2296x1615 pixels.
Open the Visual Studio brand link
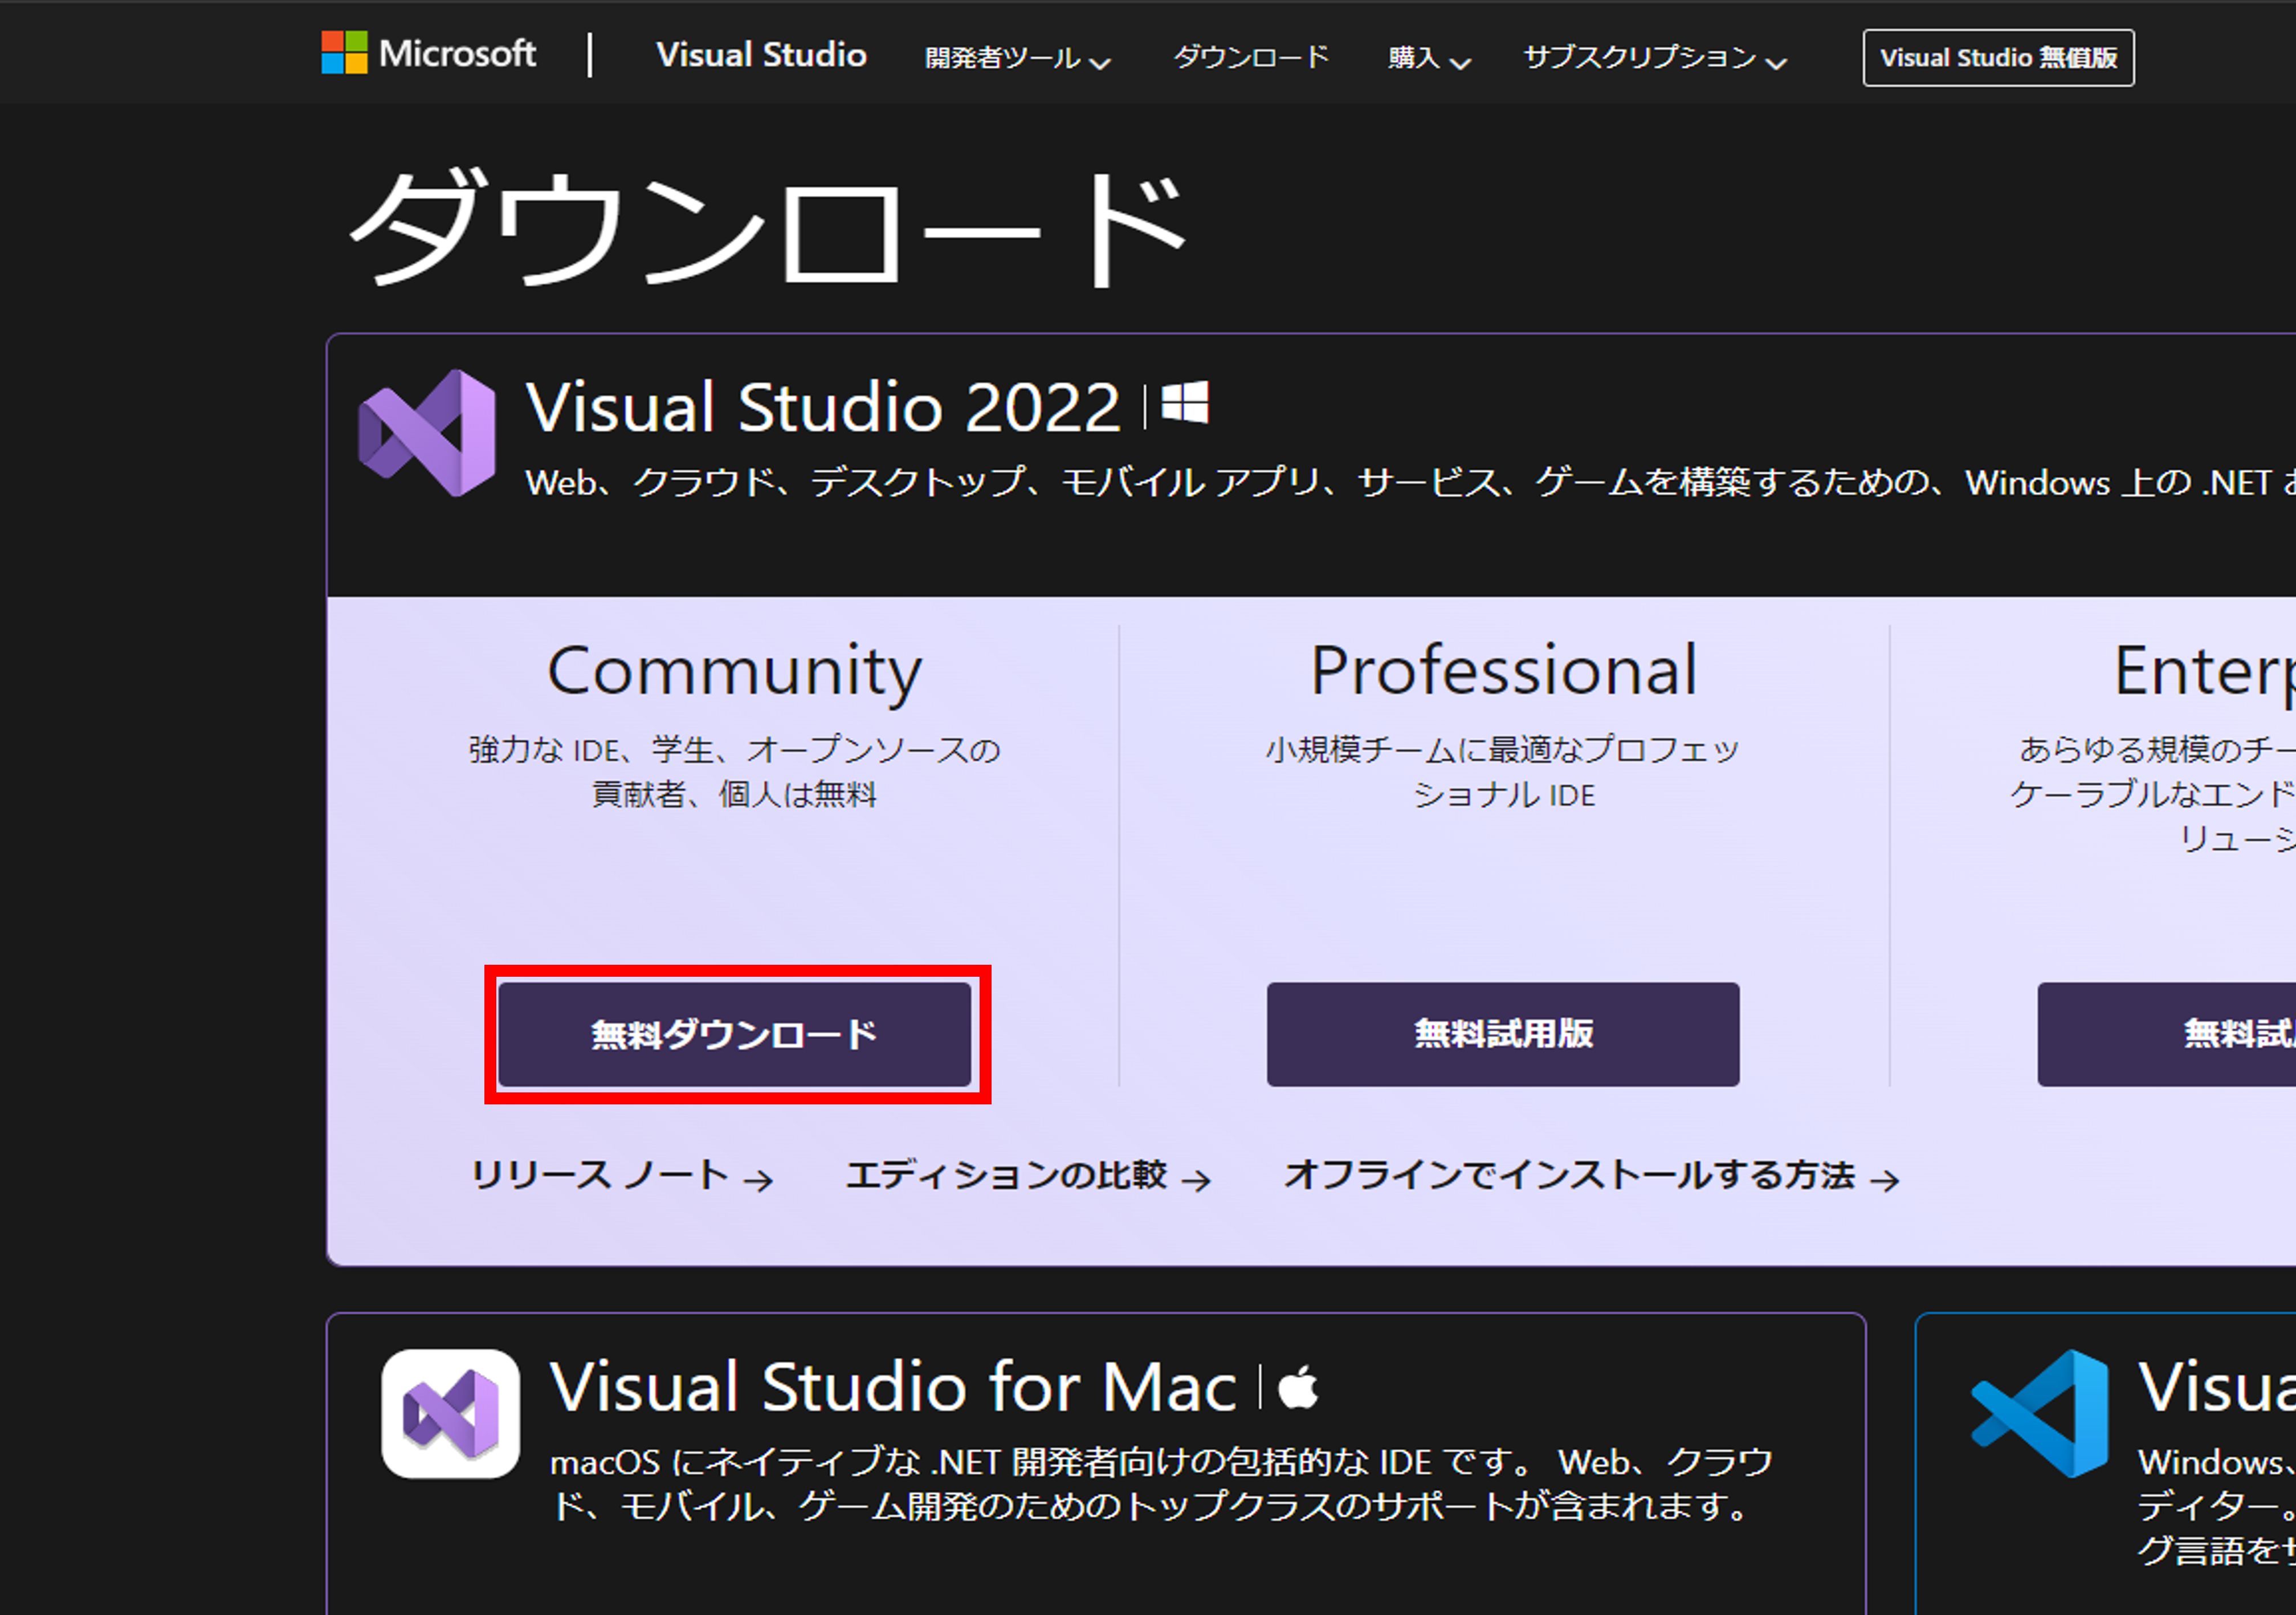[761, 55]
